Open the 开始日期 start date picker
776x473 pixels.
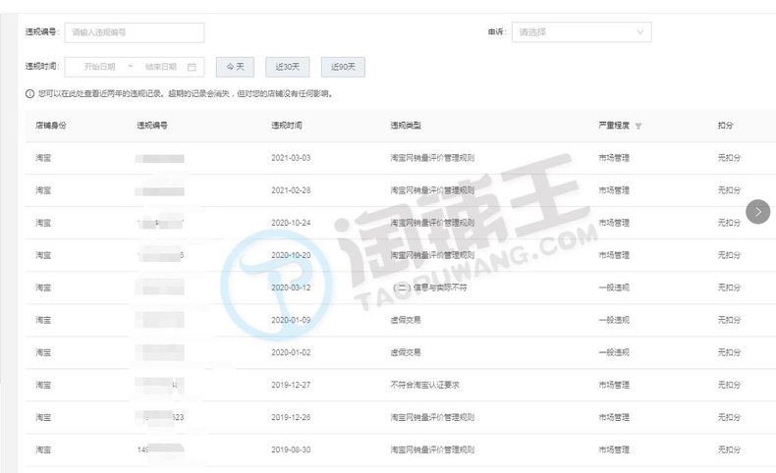pyautogui.click(x=100, y=67)
